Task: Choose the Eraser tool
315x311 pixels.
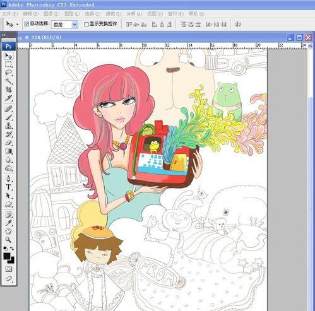Action: [x=9, y=143]
